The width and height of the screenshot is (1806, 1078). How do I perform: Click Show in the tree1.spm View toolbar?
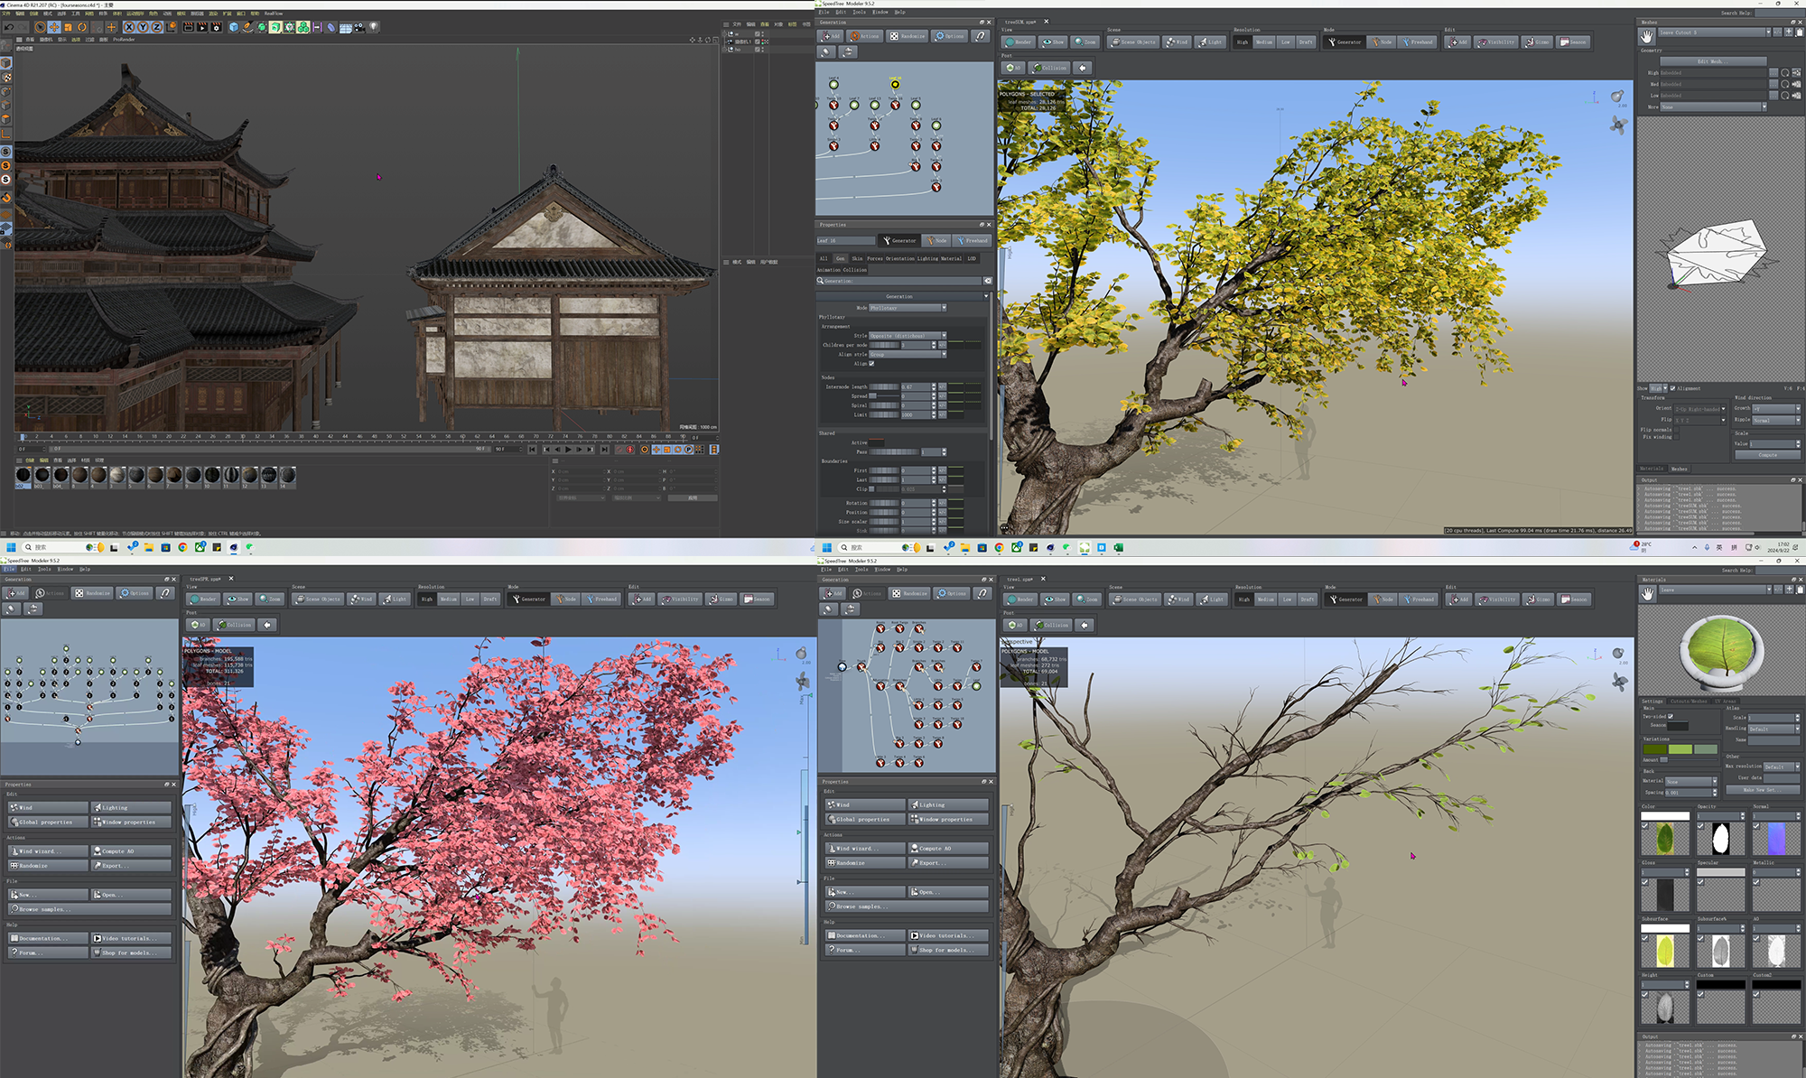(1055, 599)
